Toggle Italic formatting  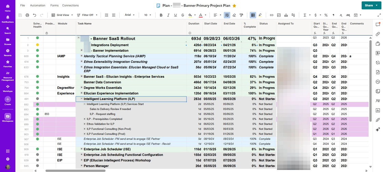click(x=168, y=15)
